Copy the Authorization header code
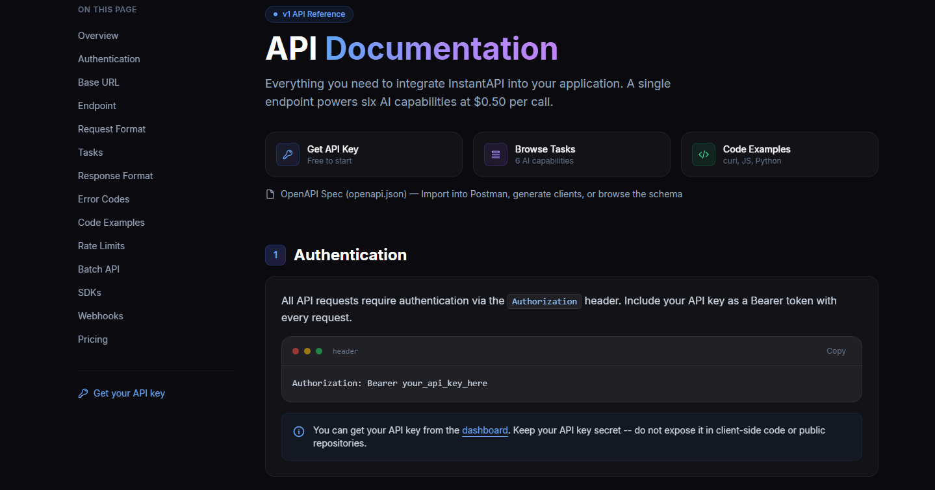 tap(836, 351)
